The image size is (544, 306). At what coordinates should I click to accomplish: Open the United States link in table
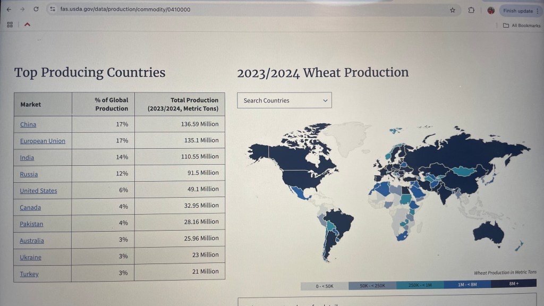(x=38, y=191)
